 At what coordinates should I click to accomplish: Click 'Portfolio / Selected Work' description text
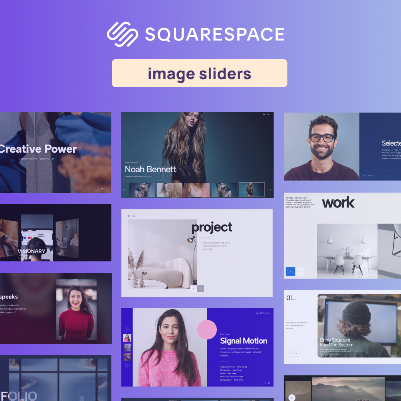[x=300, y=202]
